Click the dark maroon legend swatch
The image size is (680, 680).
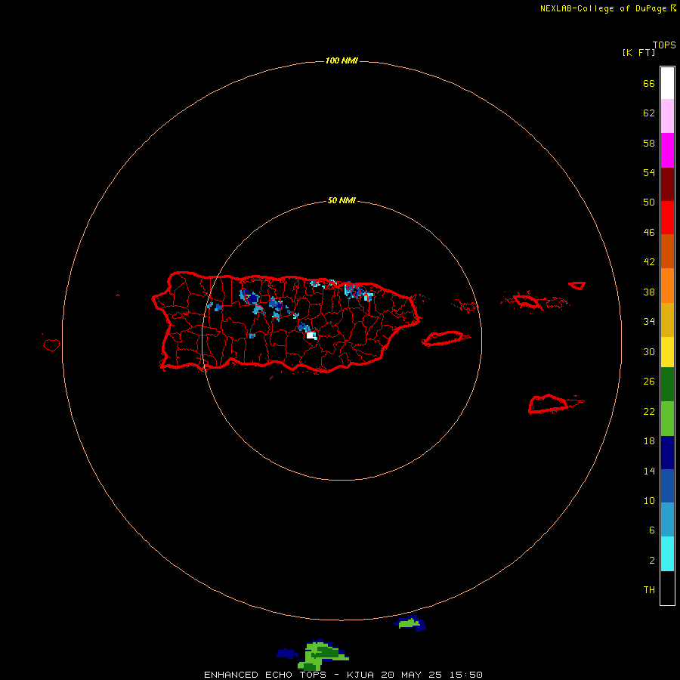tap(667, 184)
